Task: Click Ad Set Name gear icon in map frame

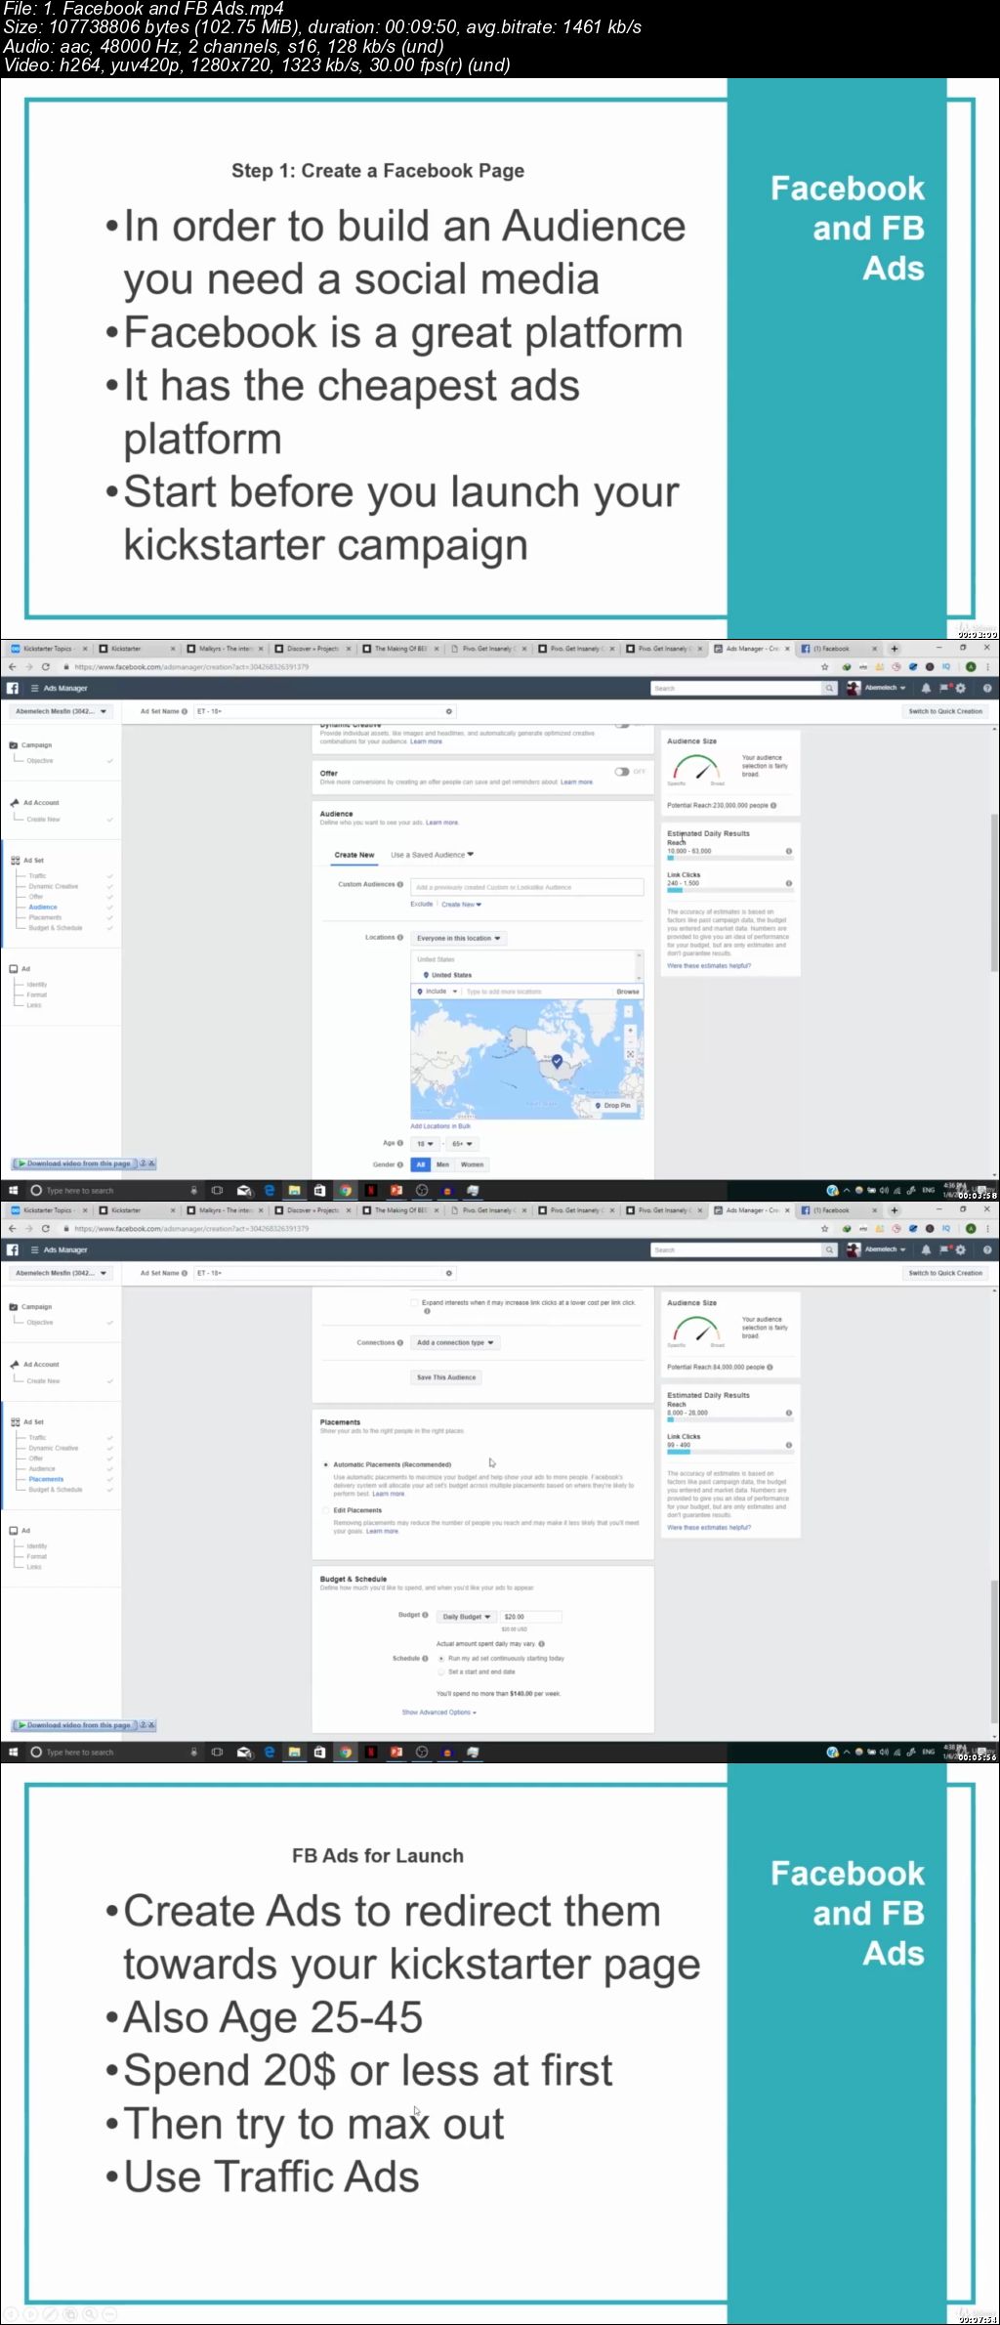Action: click(x=449, y=711)
